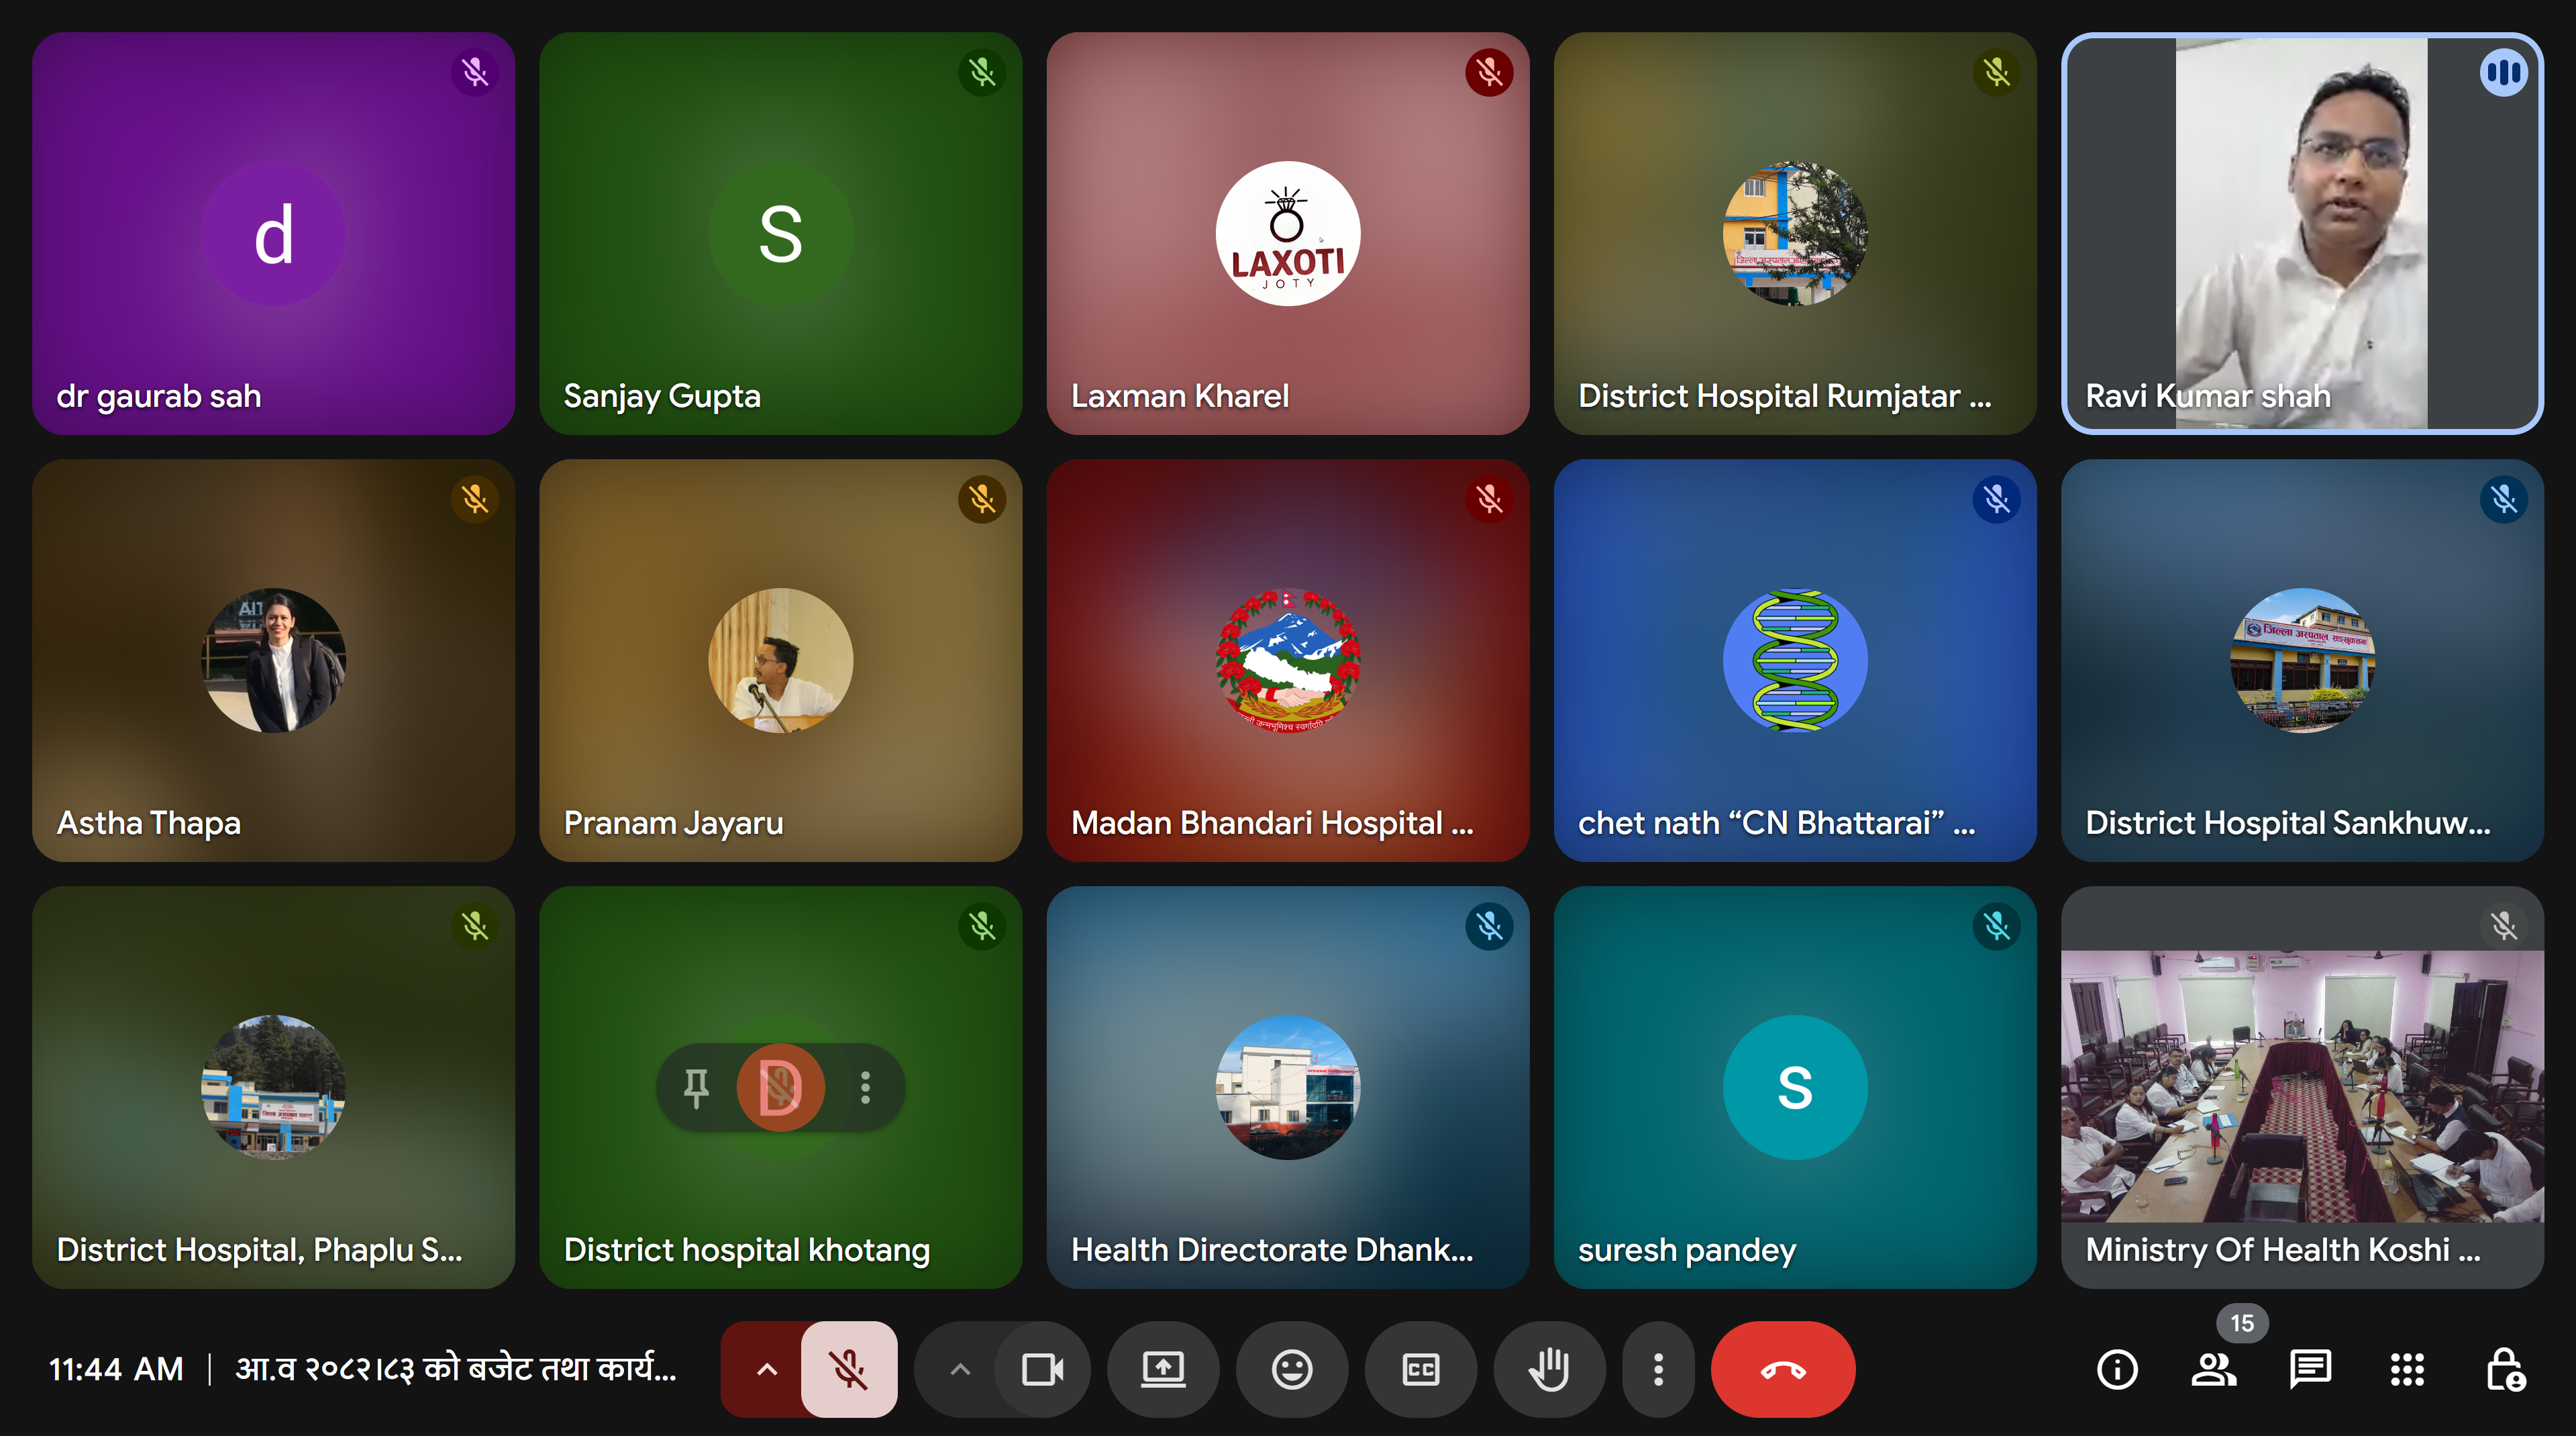Open the in-call chat panel
The height and width of the screenshot is (1436, 2576).
click(2310, 1369)
